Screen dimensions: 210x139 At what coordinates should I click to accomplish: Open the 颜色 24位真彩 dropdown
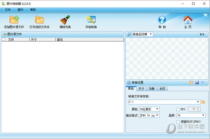(157, 109)
